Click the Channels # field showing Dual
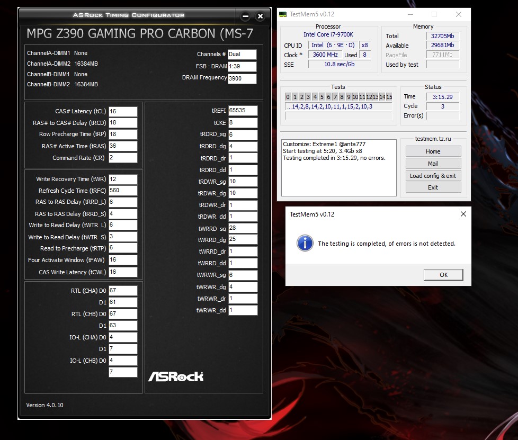This screenshot has height=440, width=518. click(242, 55)
